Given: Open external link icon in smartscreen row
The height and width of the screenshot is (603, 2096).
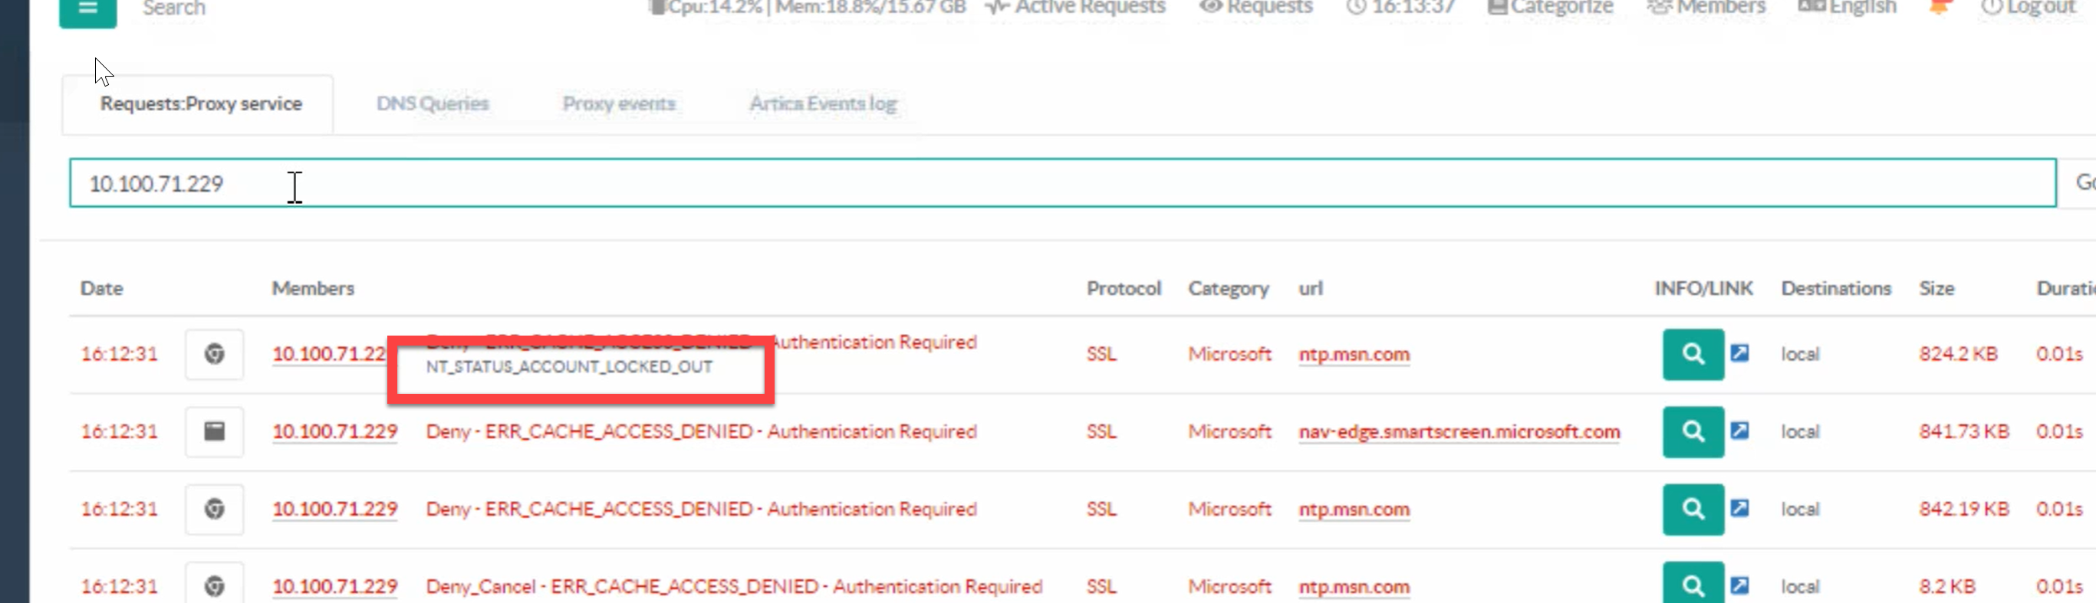Looking at the screenshot, I should [x=1739, y=431].
